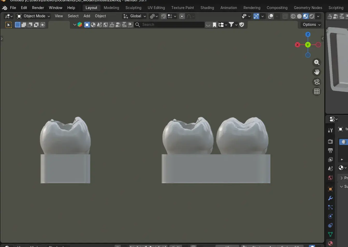Click the X axis on navigation gizmo
This screenshot has height=247, width=348.
tap(297, 45)
